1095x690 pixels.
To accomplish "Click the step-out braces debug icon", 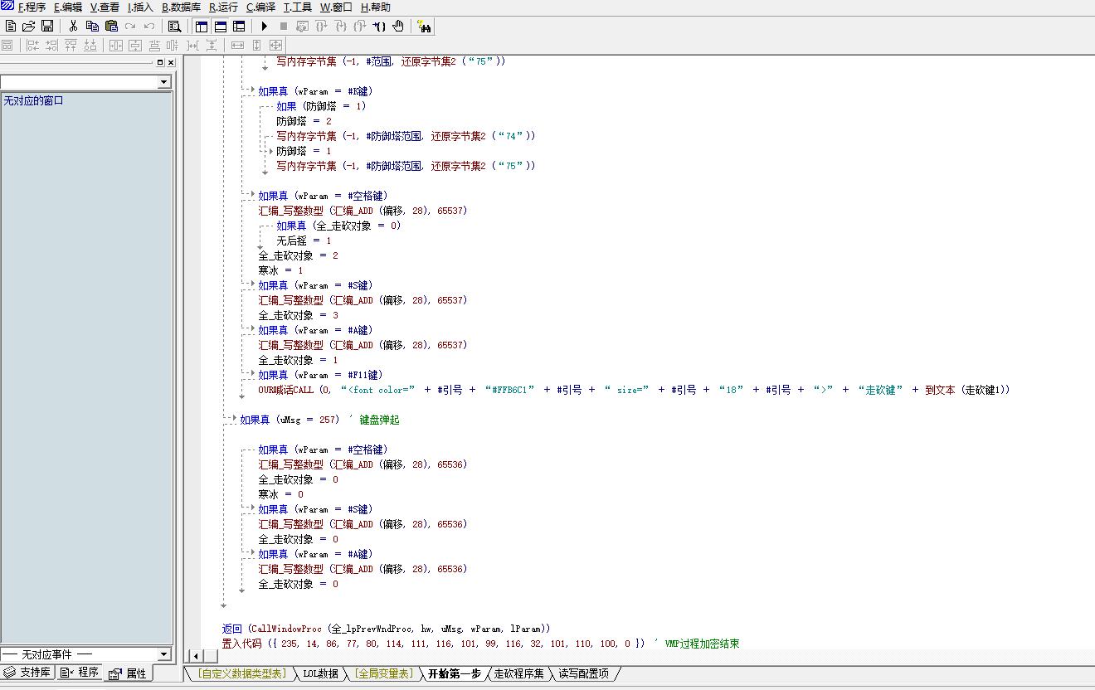I will click(x=360, y=27).
